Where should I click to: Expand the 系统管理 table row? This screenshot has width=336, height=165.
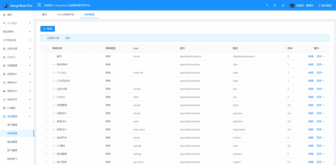pos(54,154)
